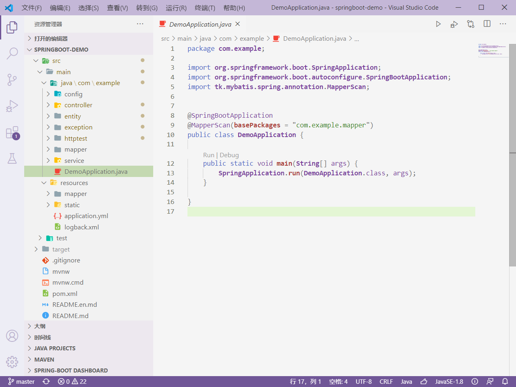Viewport: 516px width, 387px height.
Task: Go to line via 行 17, 列 1
Action: point(306,381)
